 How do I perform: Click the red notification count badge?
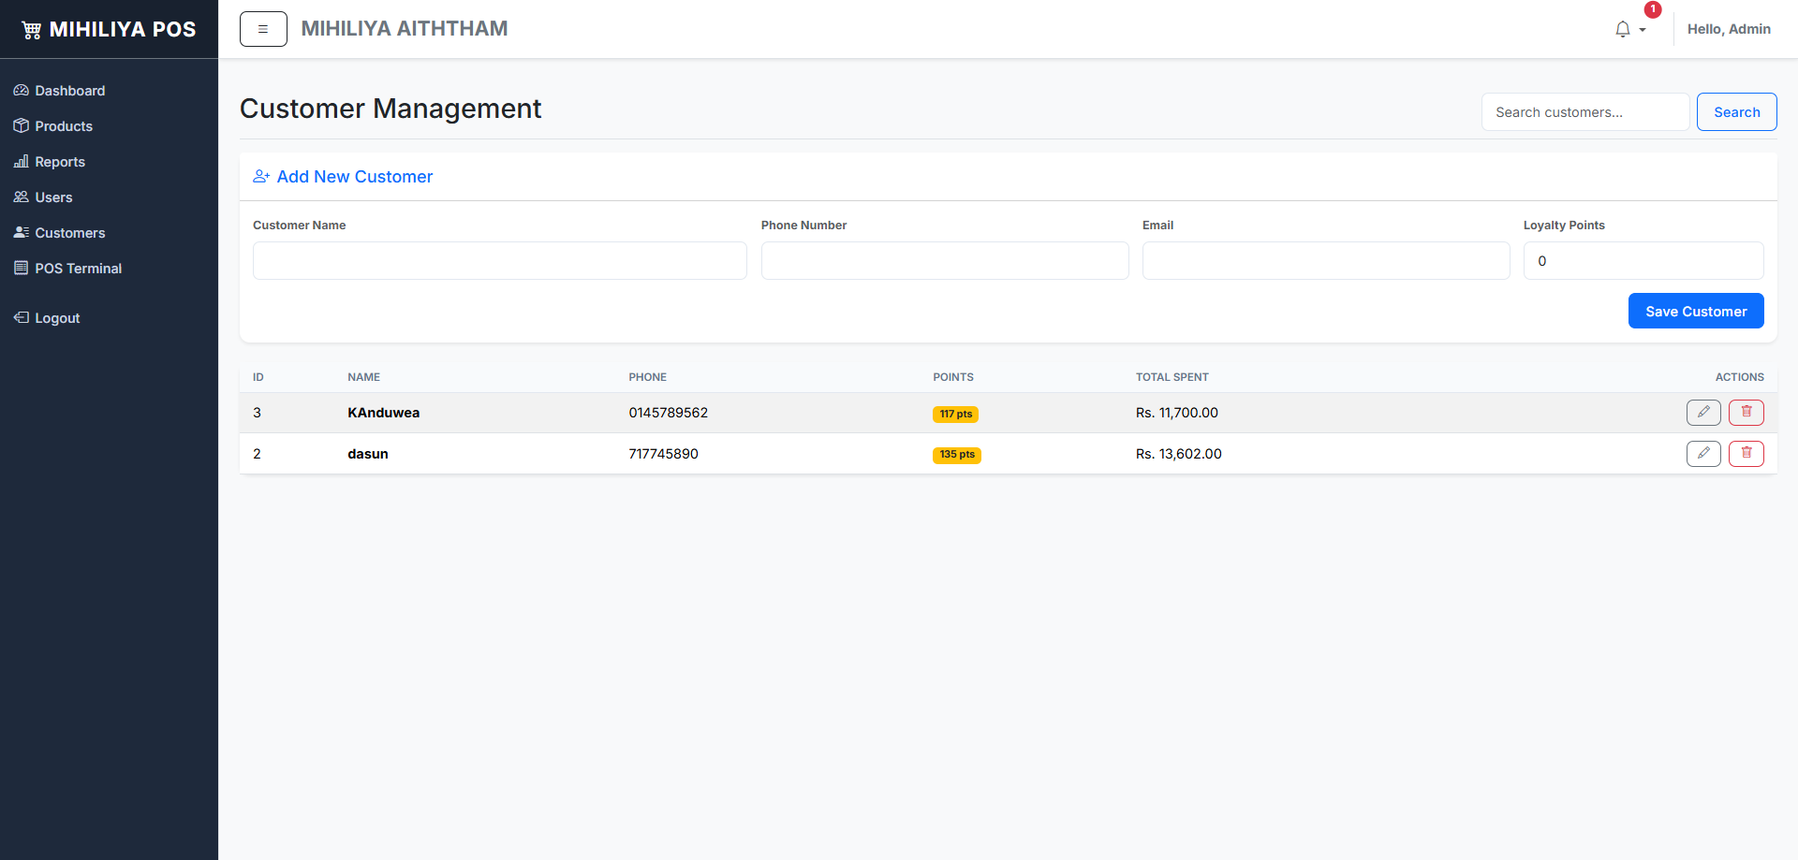[x=1653, y=9]
